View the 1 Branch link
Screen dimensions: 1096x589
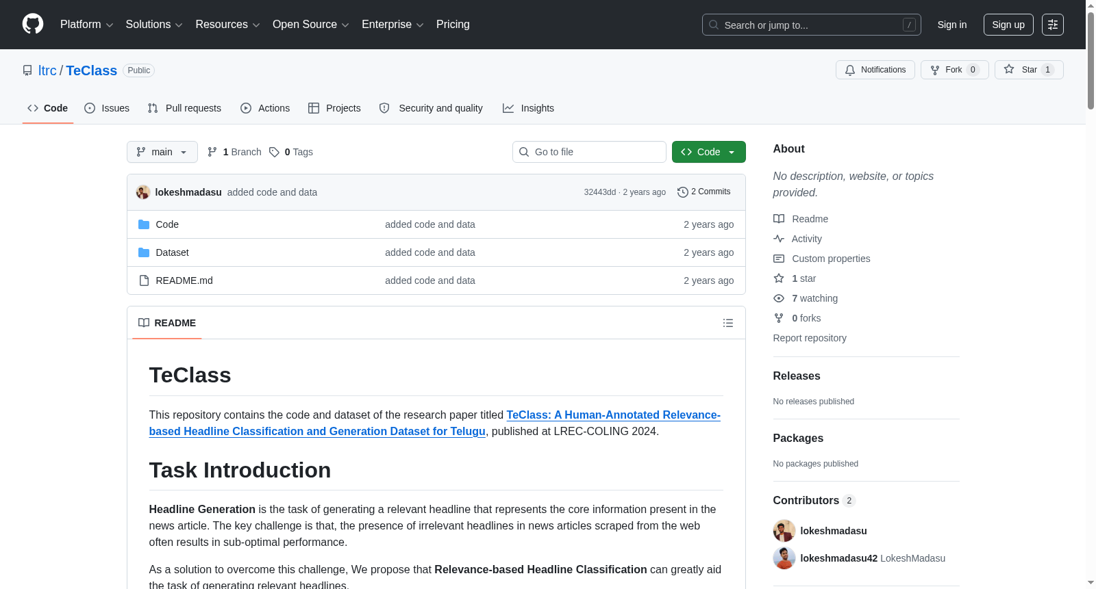(234, 152)
